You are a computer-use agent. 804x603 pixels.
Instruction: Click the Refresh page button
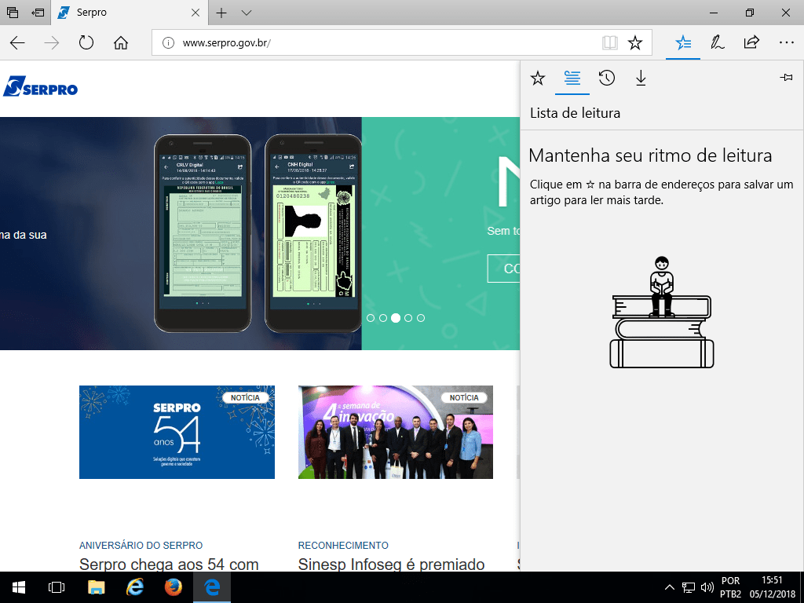86,43
